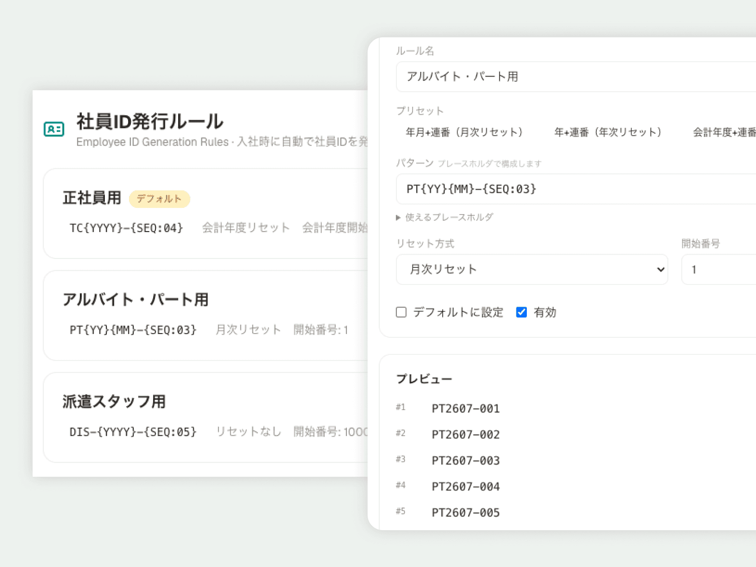Click the プレビュー heading
The height and width of the screenshot is (567, 756).
coord(424,379)
